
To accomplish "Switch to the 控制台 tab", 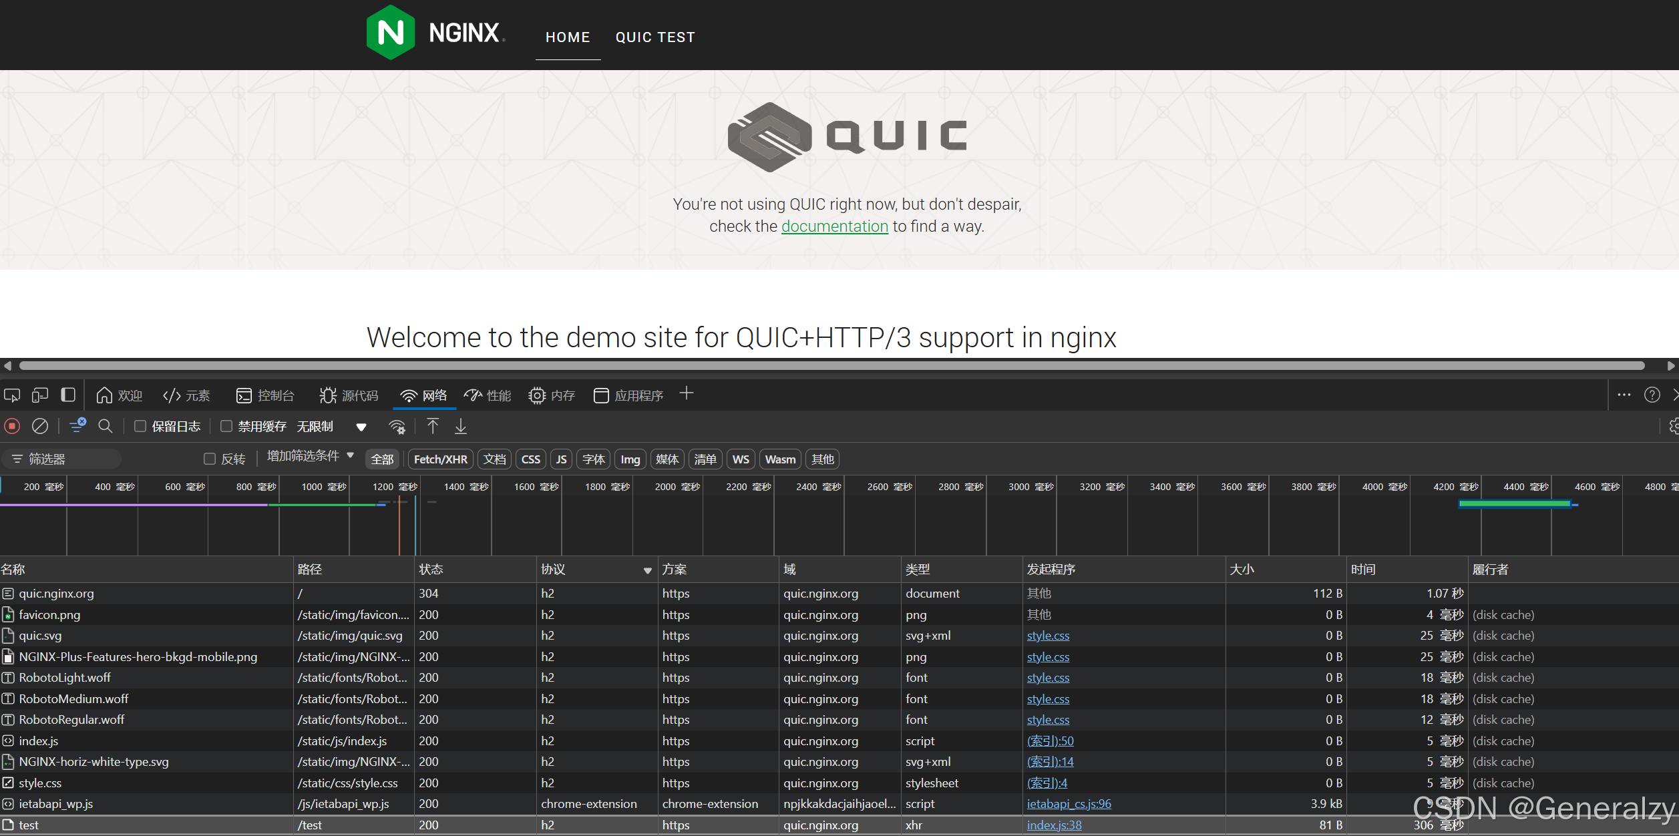I will click(x=265, y=395).
